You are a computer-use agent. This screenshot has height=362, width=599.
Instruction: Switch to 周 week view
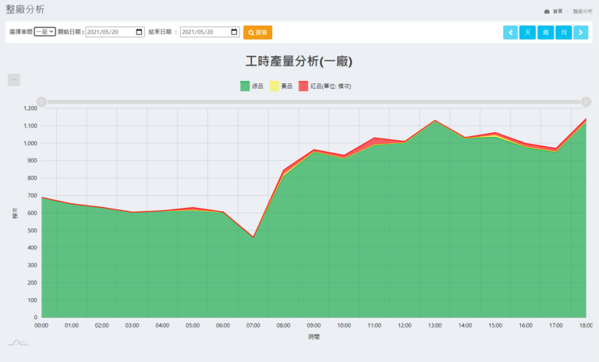pos(545,33)
